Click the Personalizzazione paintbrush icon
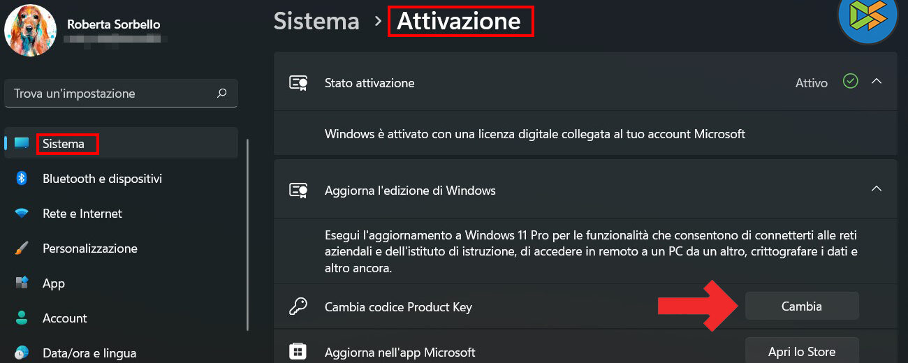Image resolution: width=908 pixels, height=363 pixels. [x=22, y=249]
